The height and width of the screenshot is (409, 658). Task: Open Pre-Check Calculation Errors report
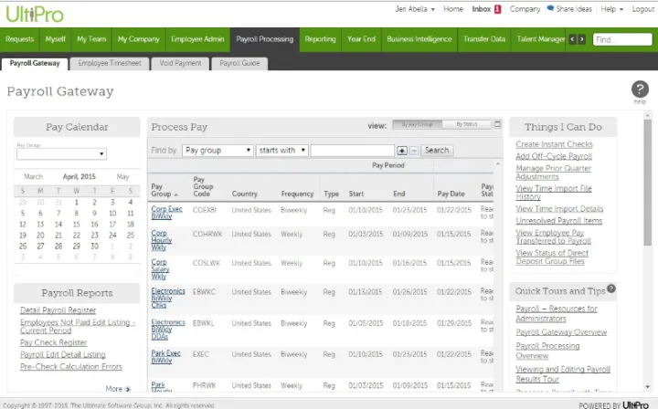(71, 367)
